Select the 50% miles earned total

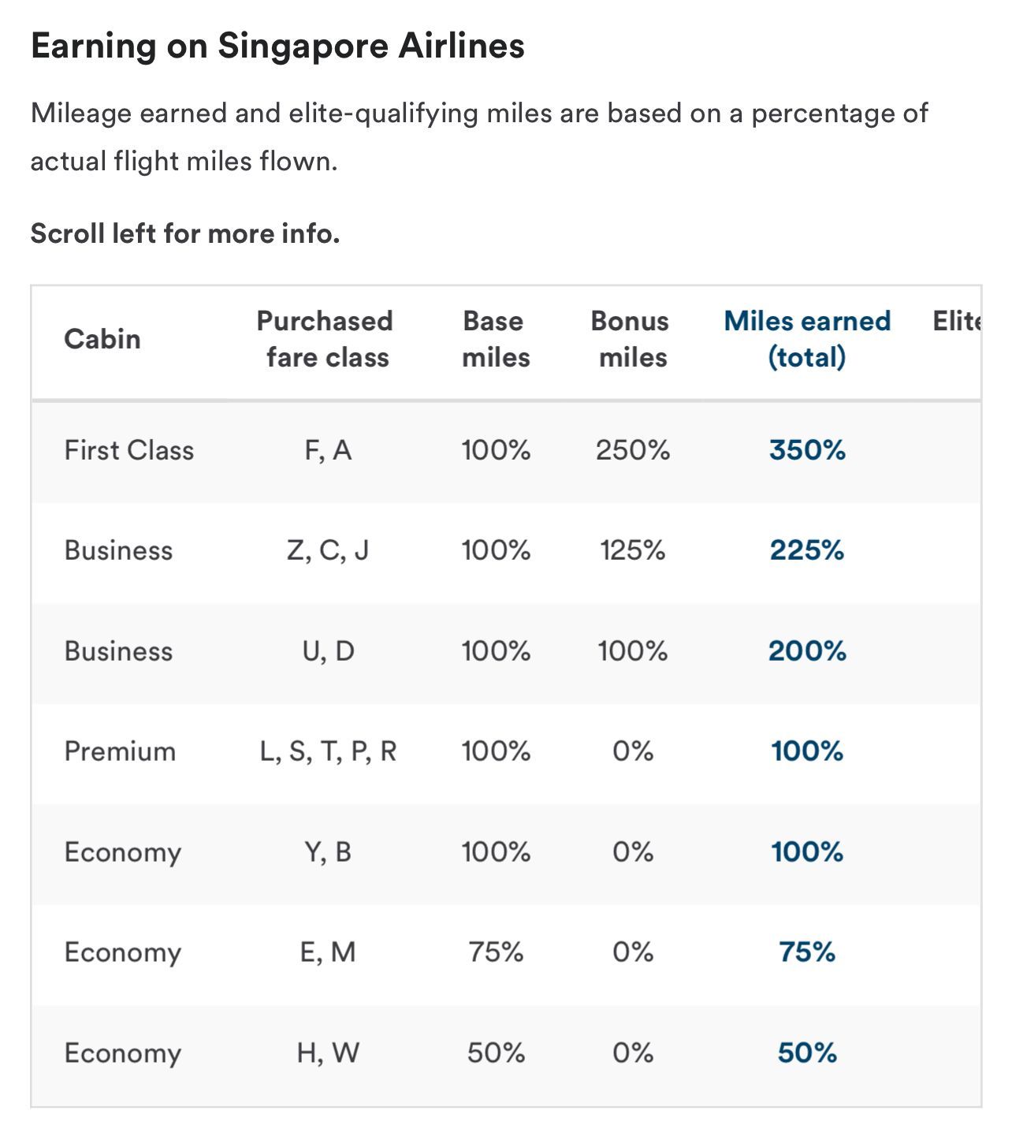[807, 1053]
